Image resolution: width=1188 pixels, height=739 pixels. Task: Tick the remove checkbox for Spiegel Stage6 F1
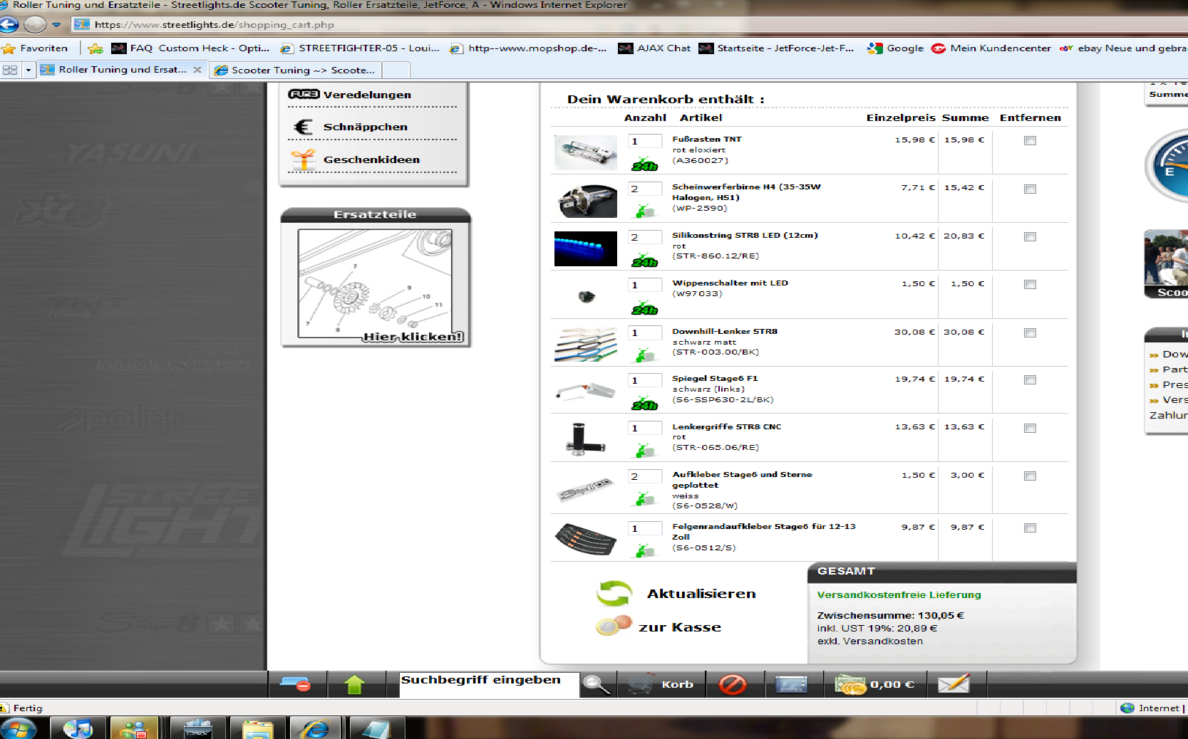click(x=1030, y=380)
